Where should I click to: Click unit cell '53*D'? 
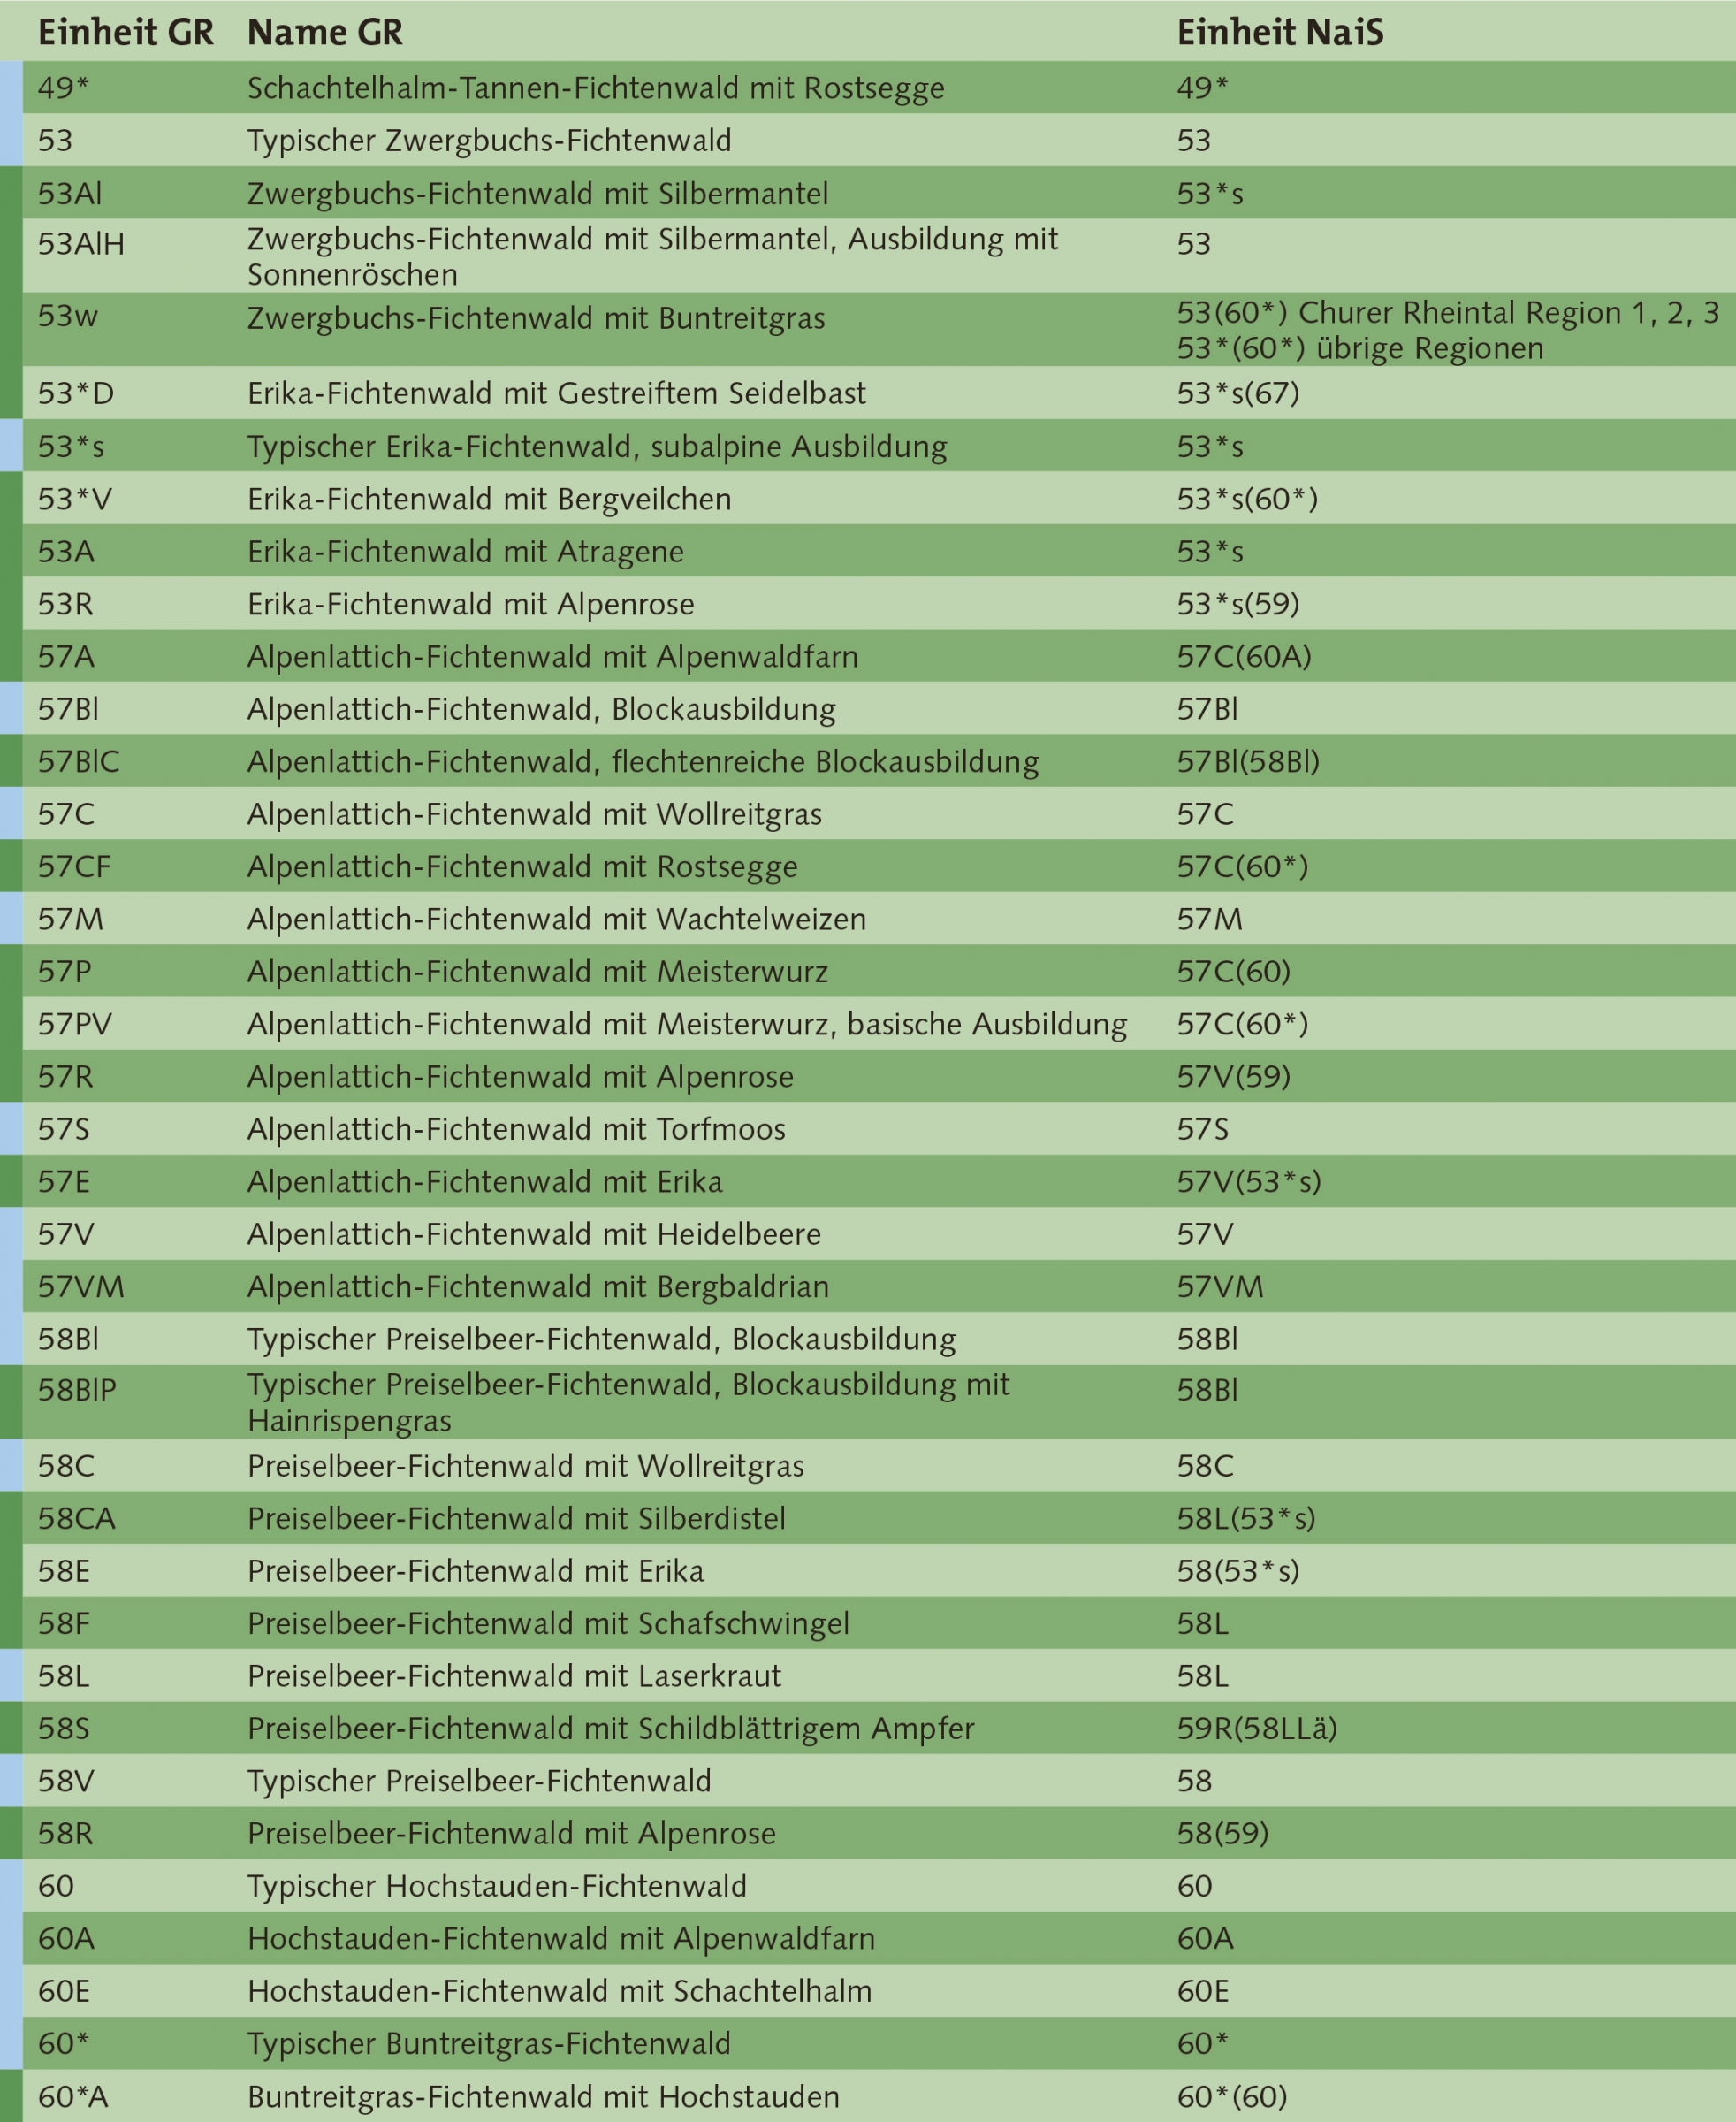(x=76, y=393)
